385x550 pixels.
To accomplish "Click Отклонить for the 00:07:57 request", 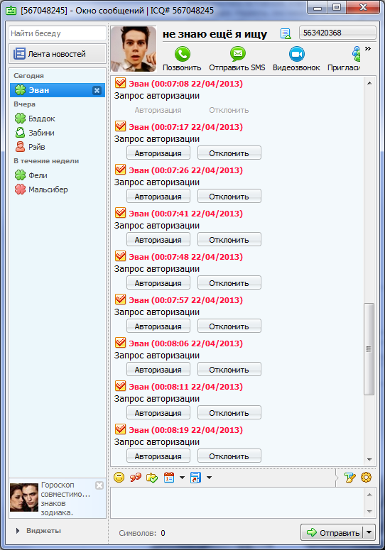I will pyautogui.click(x=229, y=326).
